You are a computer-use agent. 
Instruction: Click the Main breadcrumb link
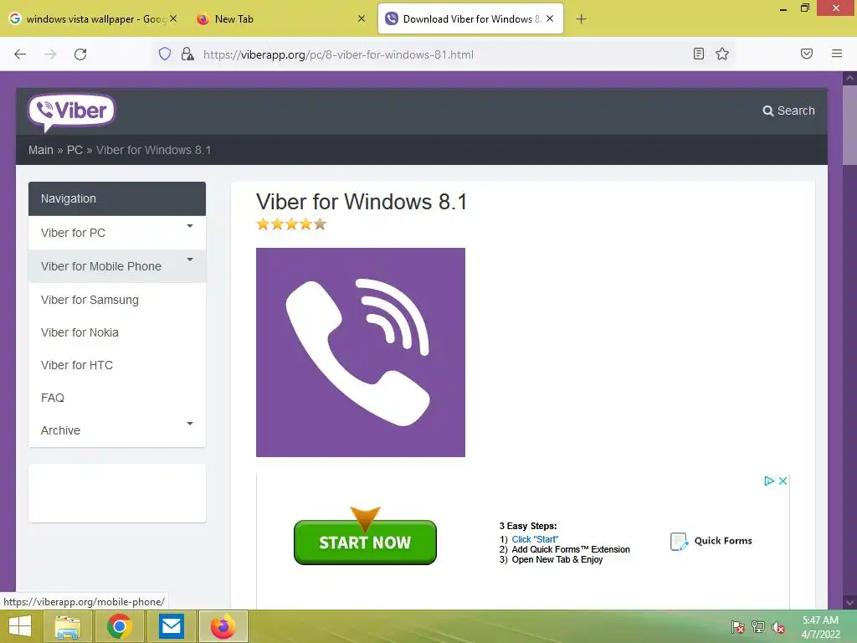click(x=41, y=150)
